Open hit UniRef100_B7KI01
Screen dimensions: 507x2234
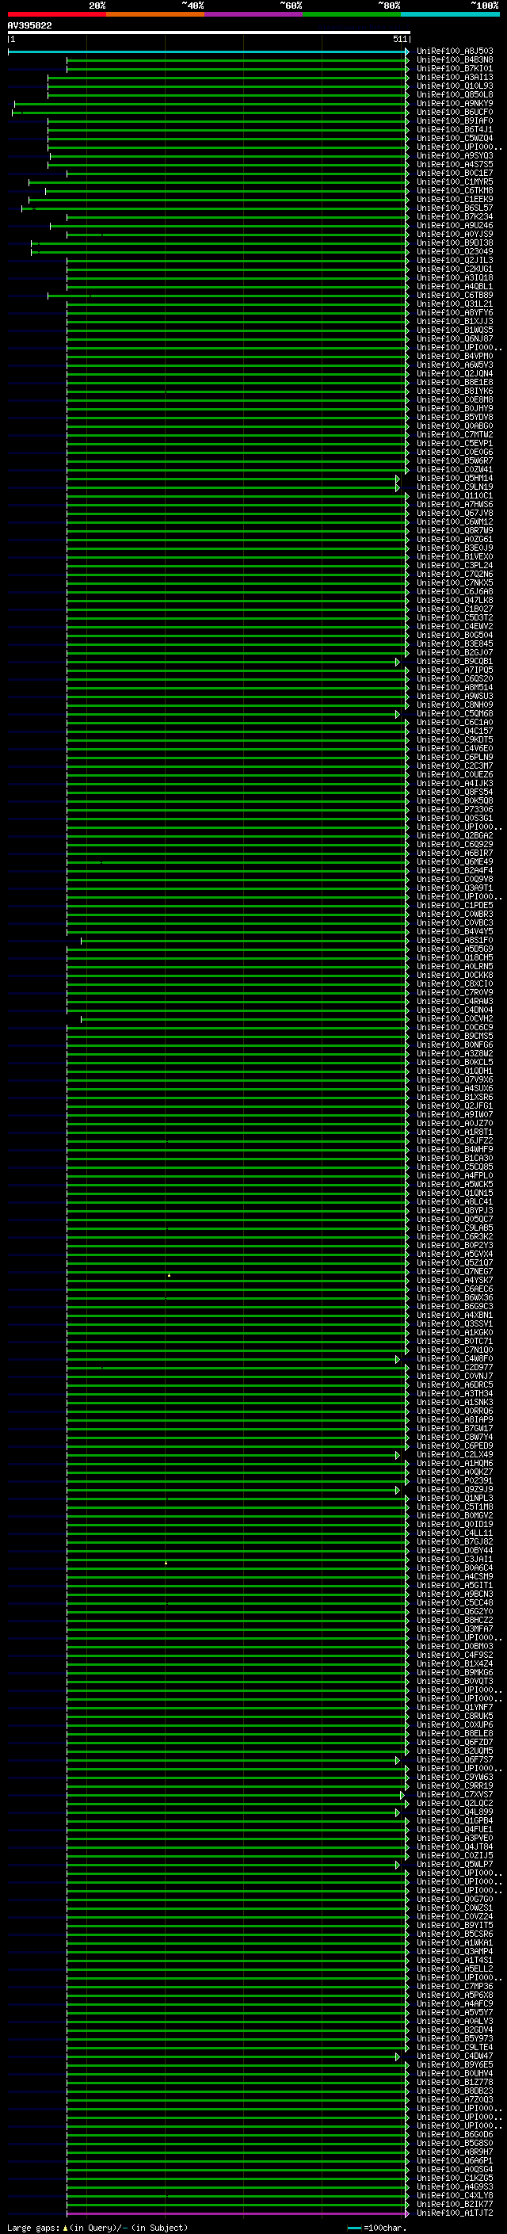point(455,68)
